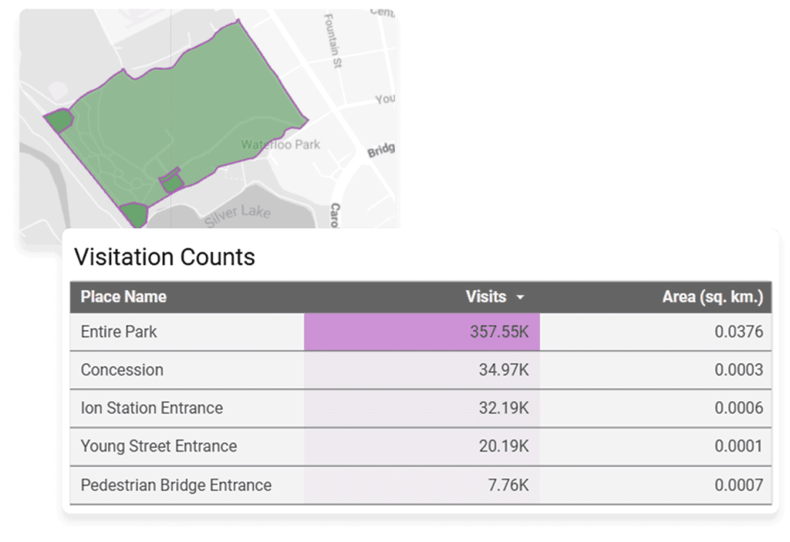Click the 0.0007 area cell
Viewport: 790px width, 542px height.
click(x=738, y=486)
